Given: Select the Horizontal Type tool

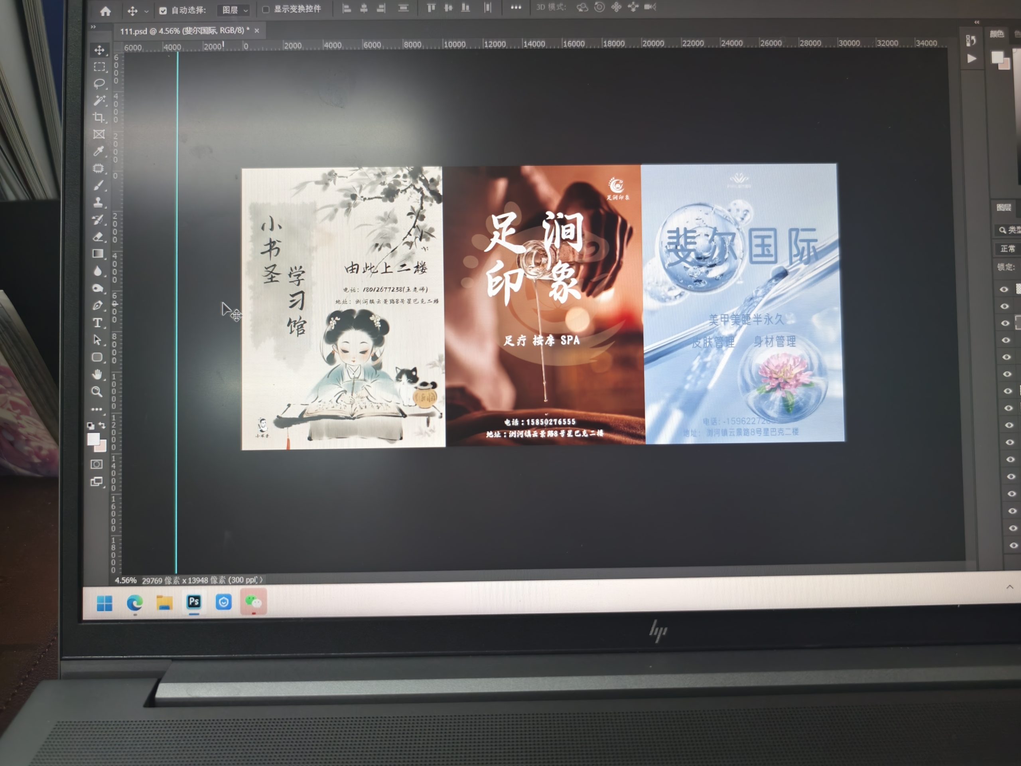Looking at the screenshot, I should 97,323.
